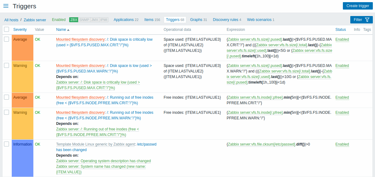Toggle Enabled status of Average free inodes trigger
This screenshot has width=375, height=177.
[x=342, y=97]
